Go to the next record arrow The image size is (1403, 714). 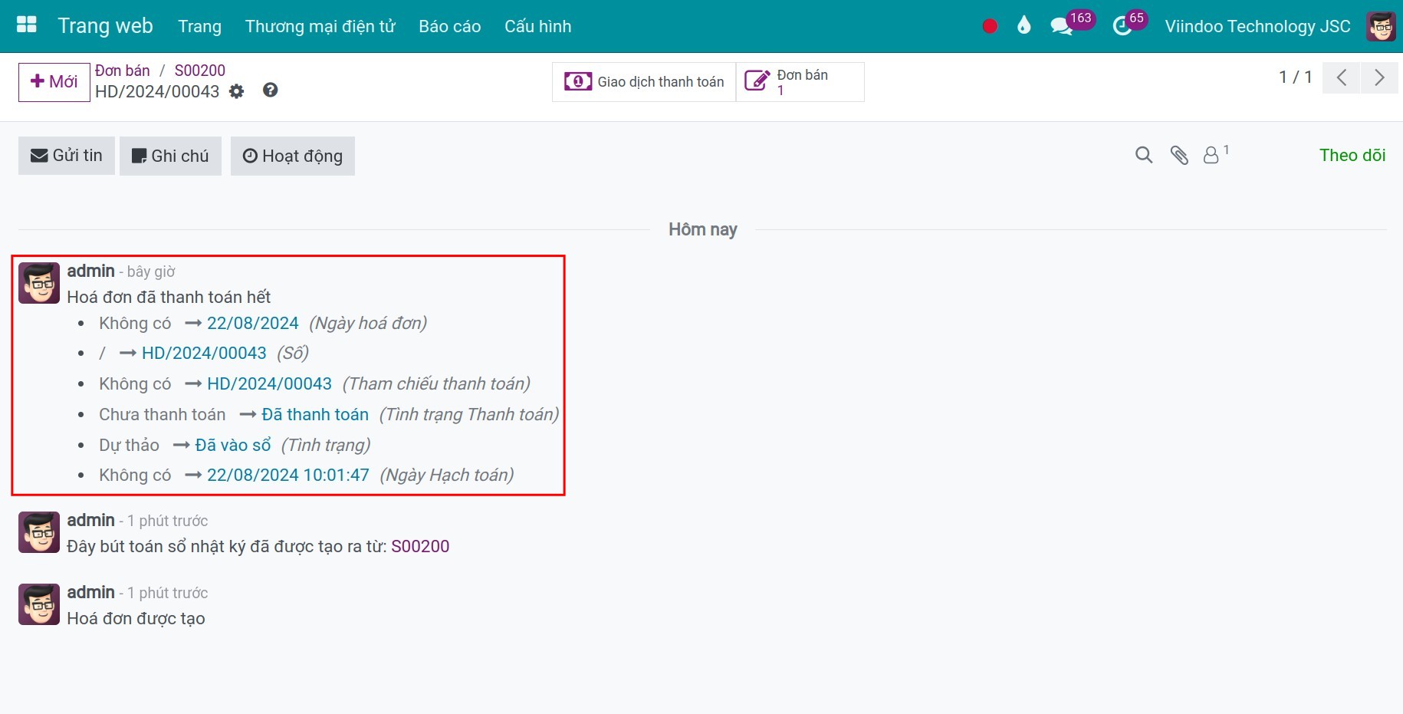pyautogui.click(x=1379, y=77)
